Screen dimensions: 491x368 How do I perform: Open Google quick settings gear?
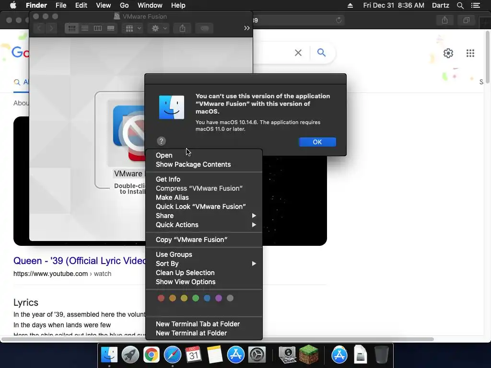pos(448,53)
